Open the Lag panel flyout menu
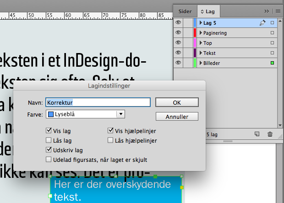284x203 pixels. (x=278, y=10)
